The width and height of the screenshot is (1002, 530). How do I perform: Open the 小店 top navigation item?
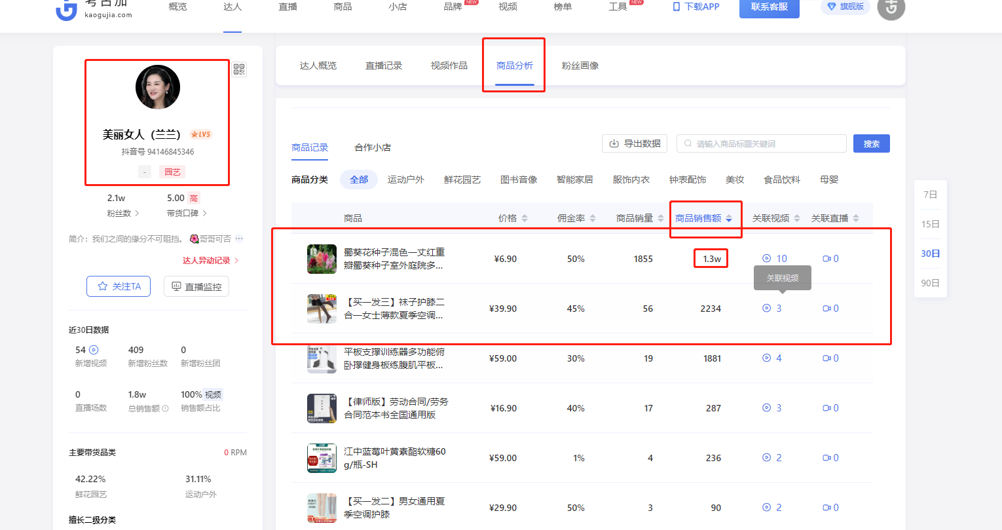point(398,7)
